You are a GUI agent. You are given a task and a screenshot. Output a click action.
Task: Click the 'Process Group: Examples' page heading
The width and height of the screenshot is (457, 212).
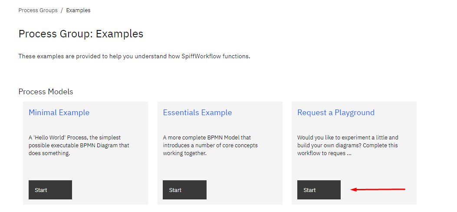[x=81, y=34]
